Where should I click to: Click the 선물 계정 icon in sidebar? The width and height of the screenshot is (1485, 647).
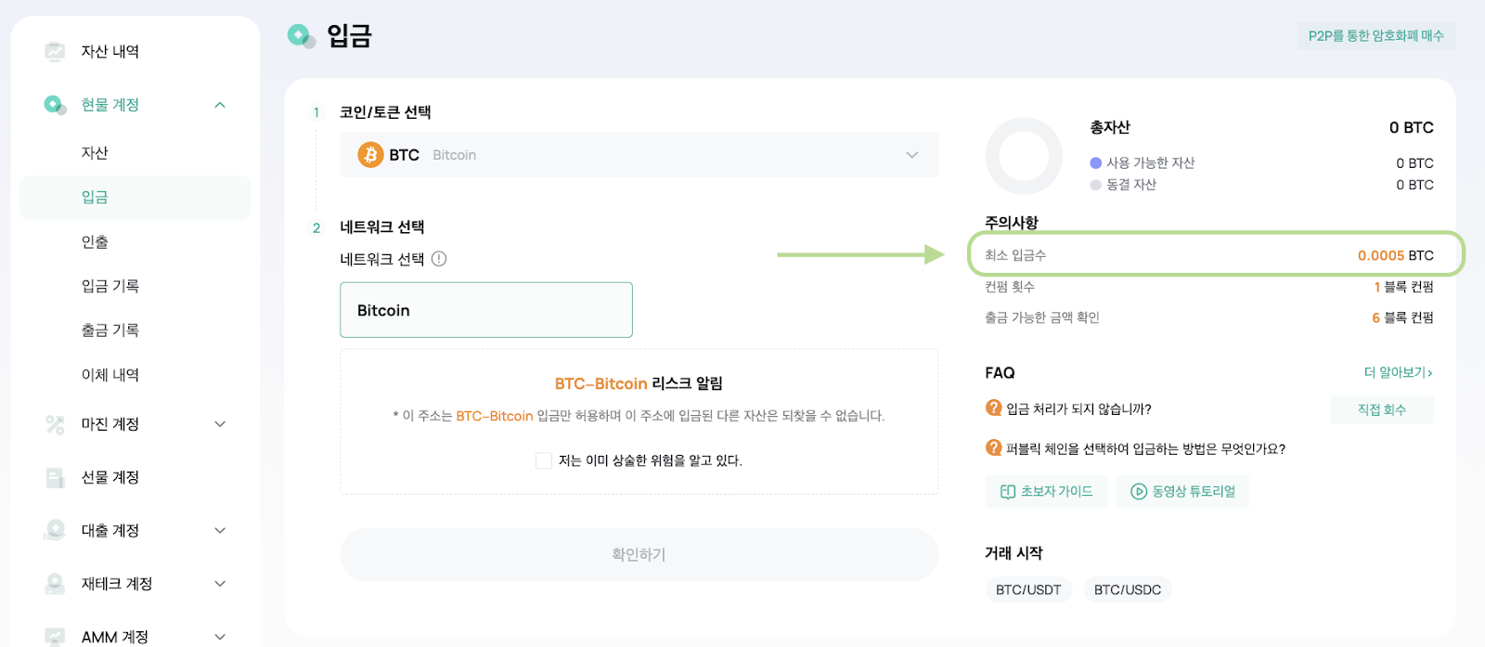(55, 477)
